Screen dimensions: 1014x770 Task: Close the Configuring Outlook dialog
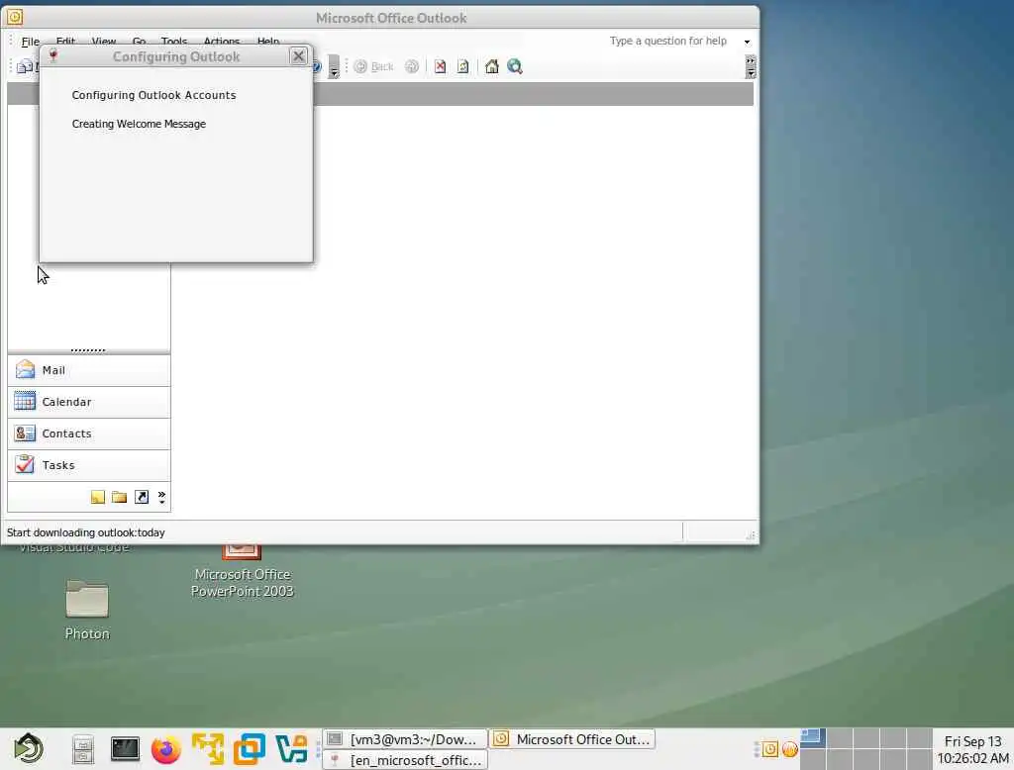click(298, 56)
